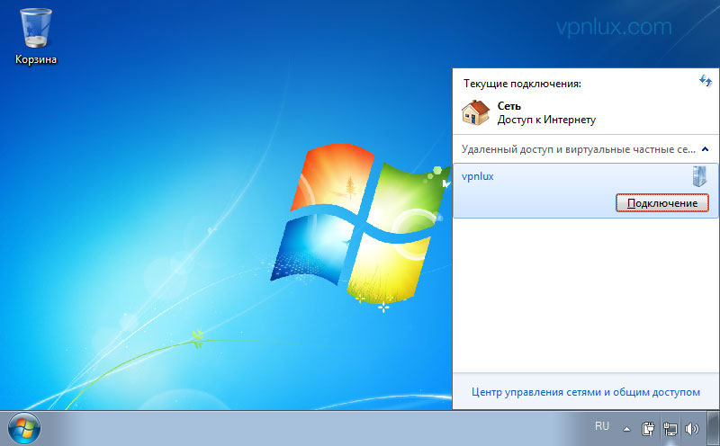Click the power plug tray icon
This screenshot has height=446, width=720.
pyautogui.click(x=648, y=429)
